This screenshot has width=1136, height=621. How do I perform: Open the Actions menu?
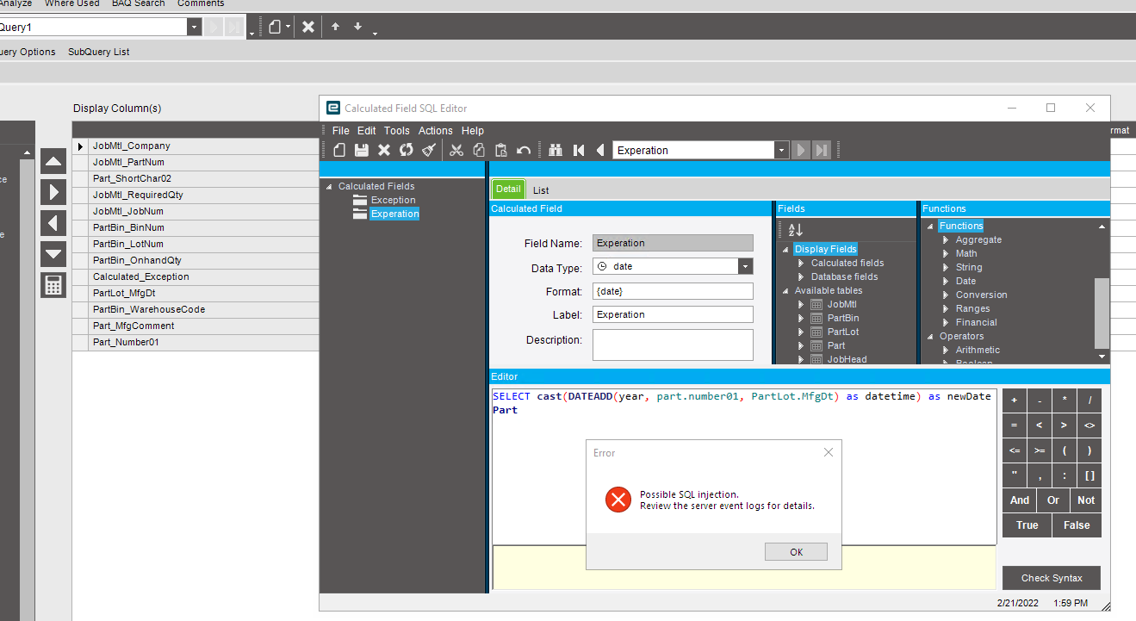coord(436,131)
